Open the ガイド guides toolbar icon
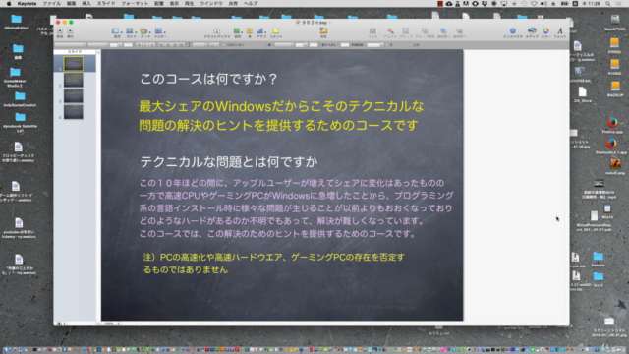 point(130,31)
